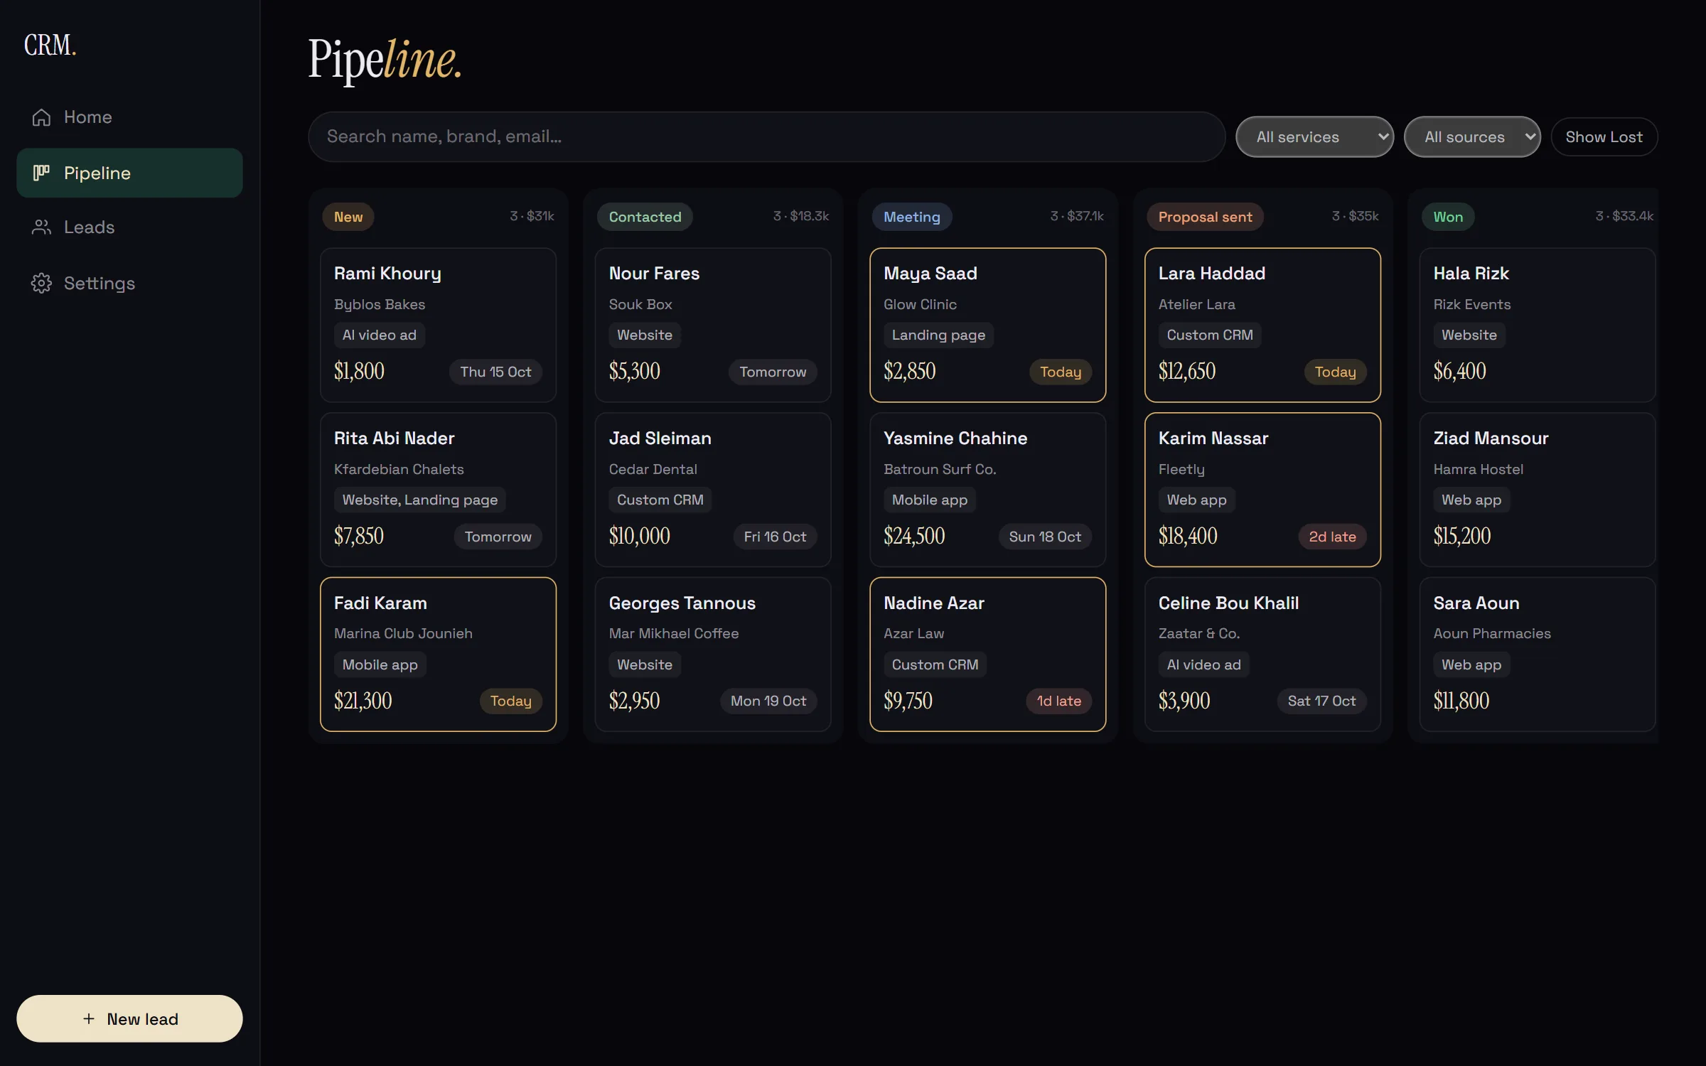Click the Leads people icon in sidebar
Image resolution: width=1706 pixels, height=1066 pixels.
pos(41,227)
